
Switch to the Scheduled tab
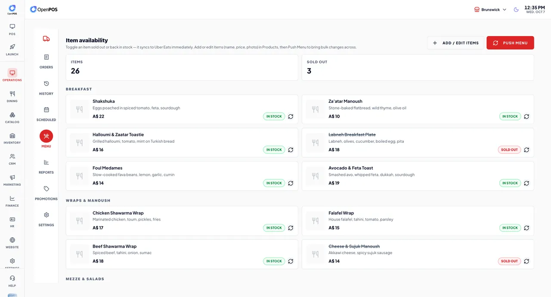pos(46,114)
